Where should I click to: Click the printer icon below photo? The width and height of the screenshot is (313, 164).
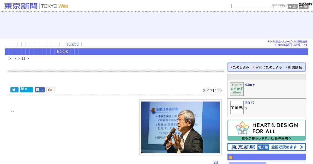pos(215,162)
